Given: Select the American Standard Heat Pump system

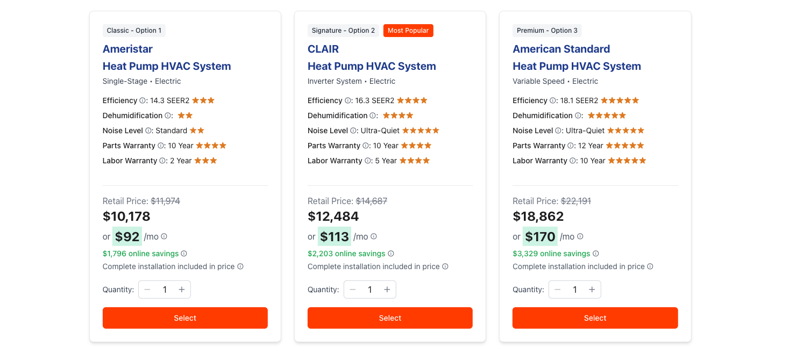Looking at the screenshot, I should pos(595,317).
